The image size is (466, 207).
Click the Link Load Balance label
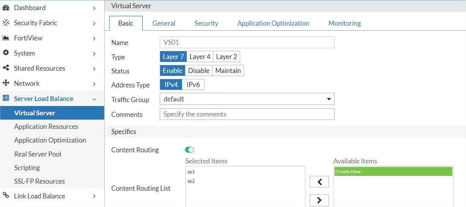coord(40,196)
